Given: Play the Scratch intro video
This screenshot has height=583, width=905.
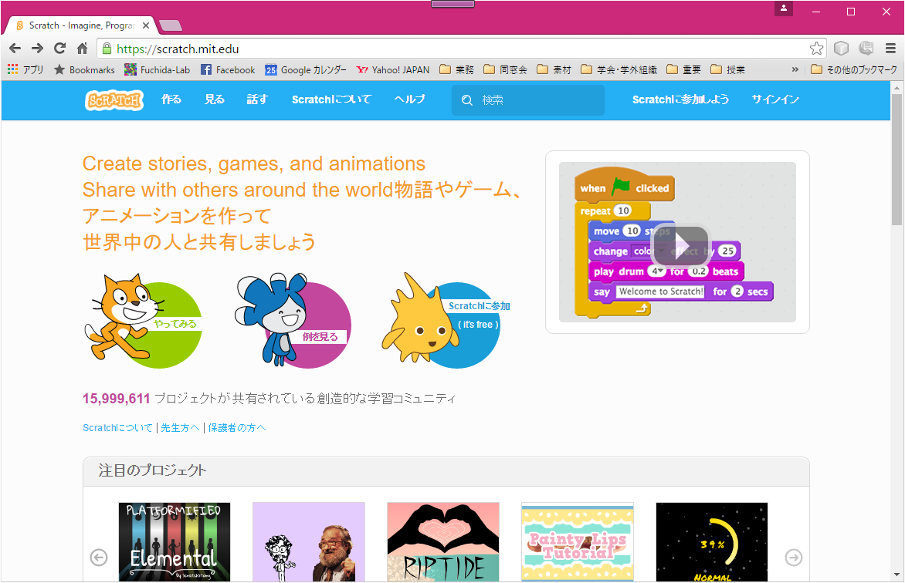Looking at the screenshot, I should click(x=680, y=244).
